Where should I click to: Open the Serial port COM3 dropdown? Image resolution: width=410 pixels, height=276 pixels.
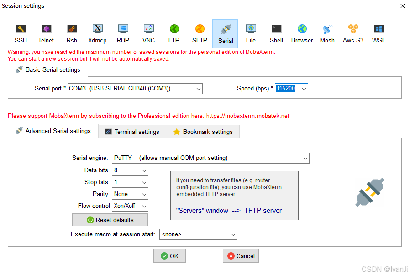point(135,89)
